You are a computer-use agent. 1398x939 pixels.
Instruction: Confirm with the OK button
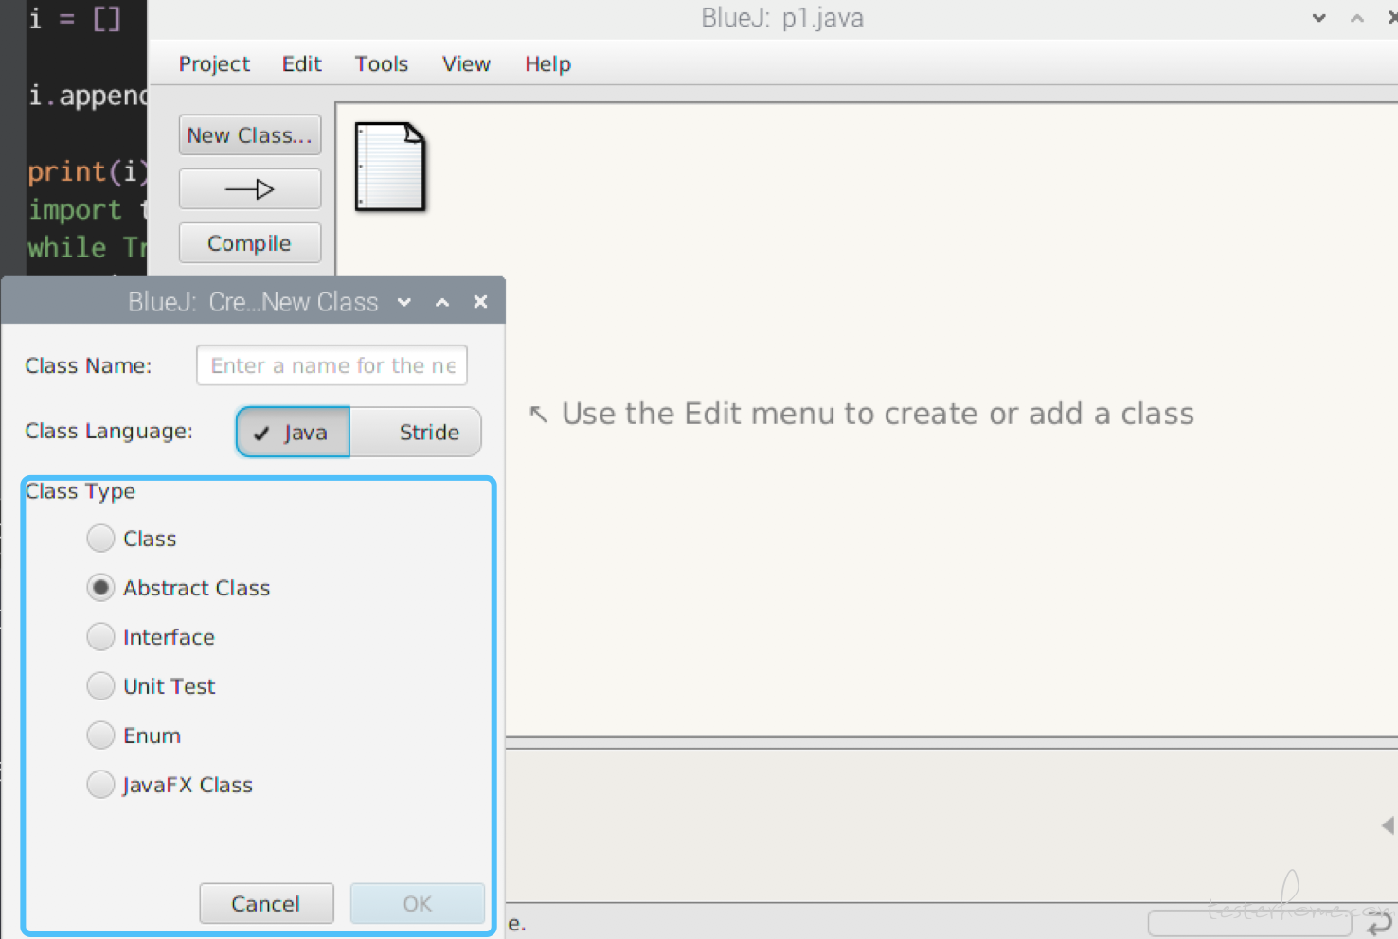(x=418, y=904)
